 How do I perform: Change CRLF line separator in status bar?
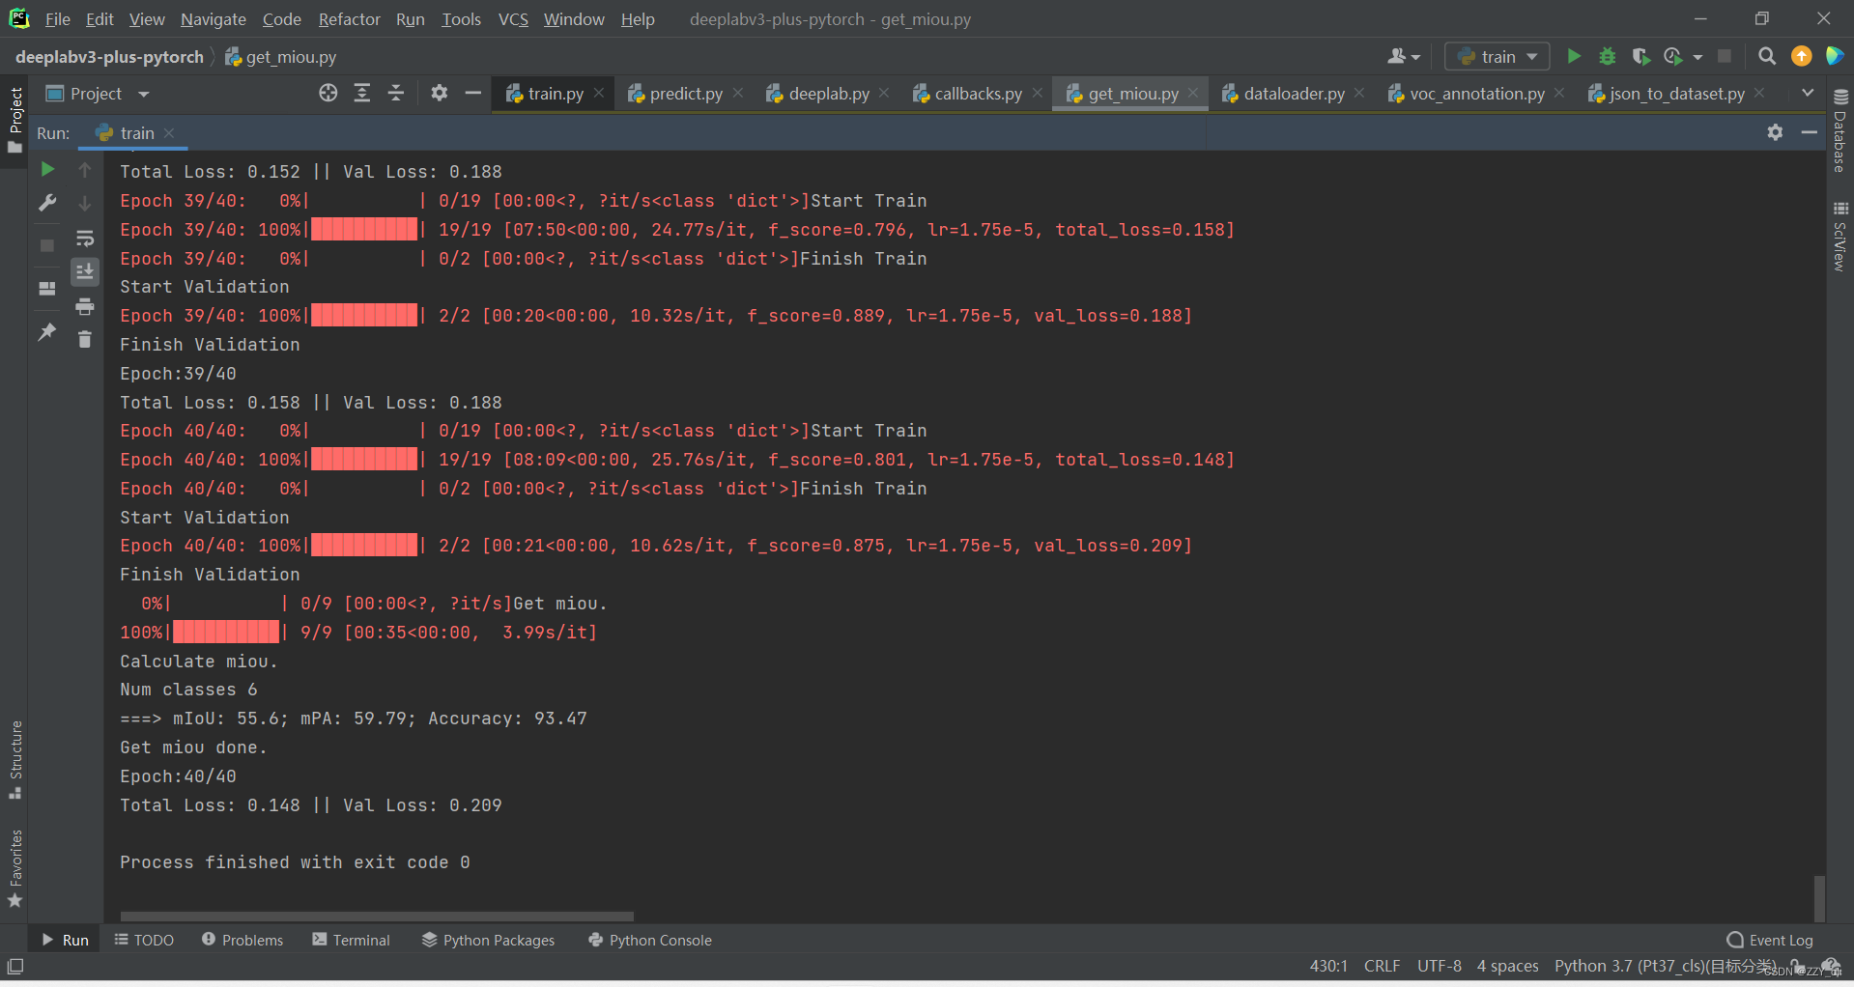click(x=1382, y=966)
